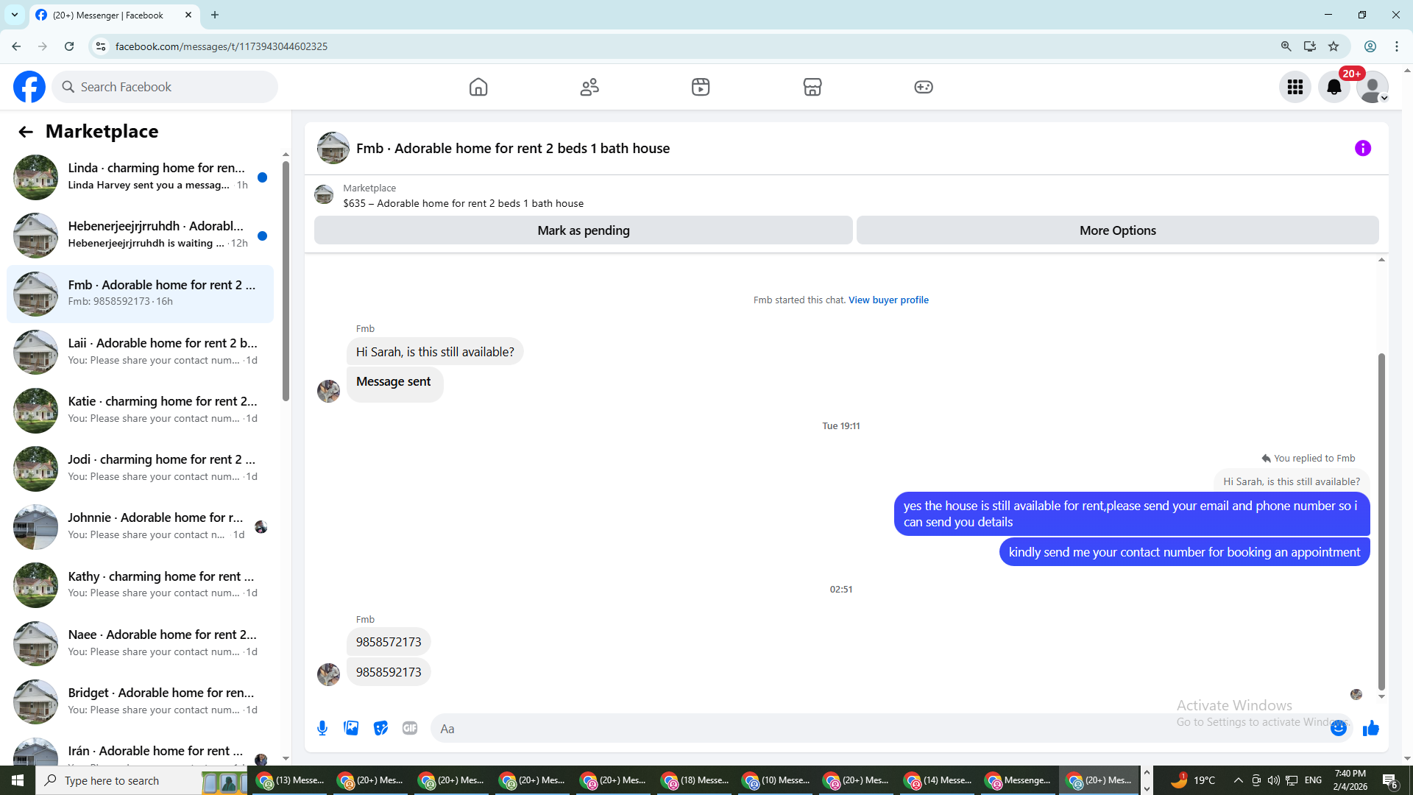The width and height of the screenshot is (1413, 795).
Task: Go back using the Marketplace back arrow
Action: point(26,132)
